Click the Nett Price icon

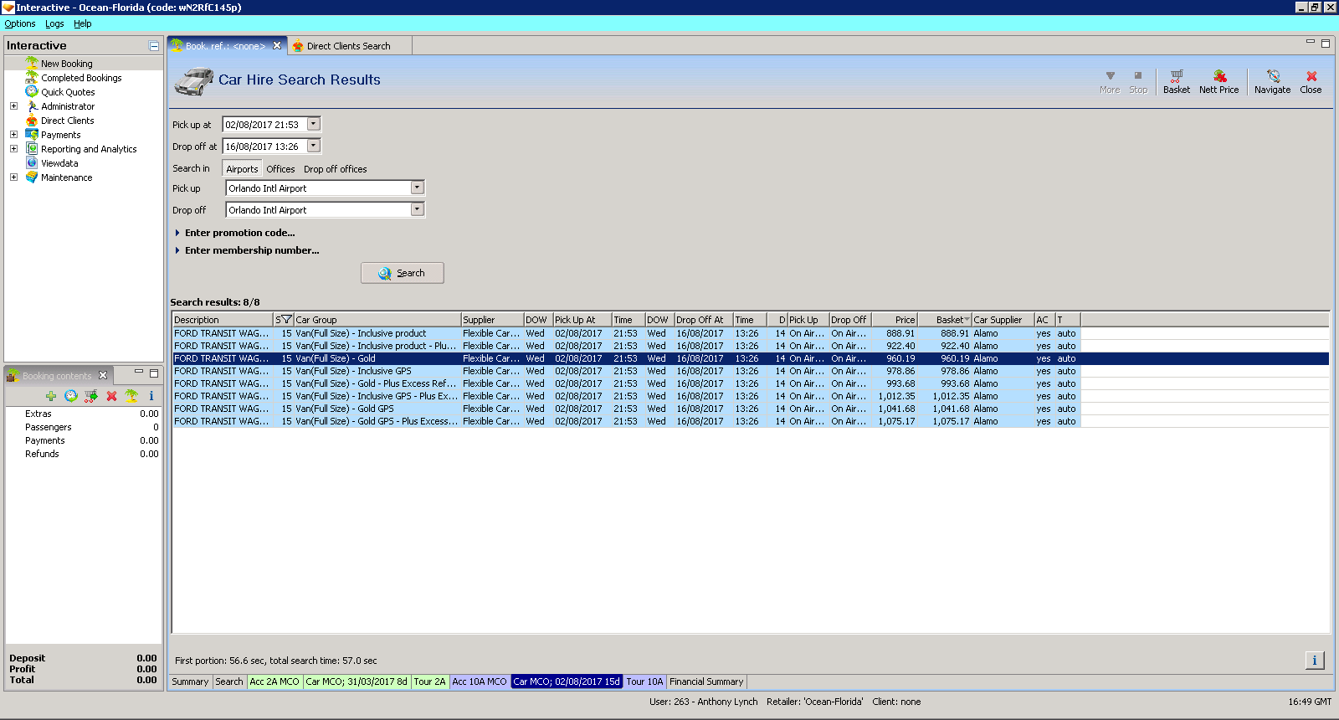(1218, 81)
